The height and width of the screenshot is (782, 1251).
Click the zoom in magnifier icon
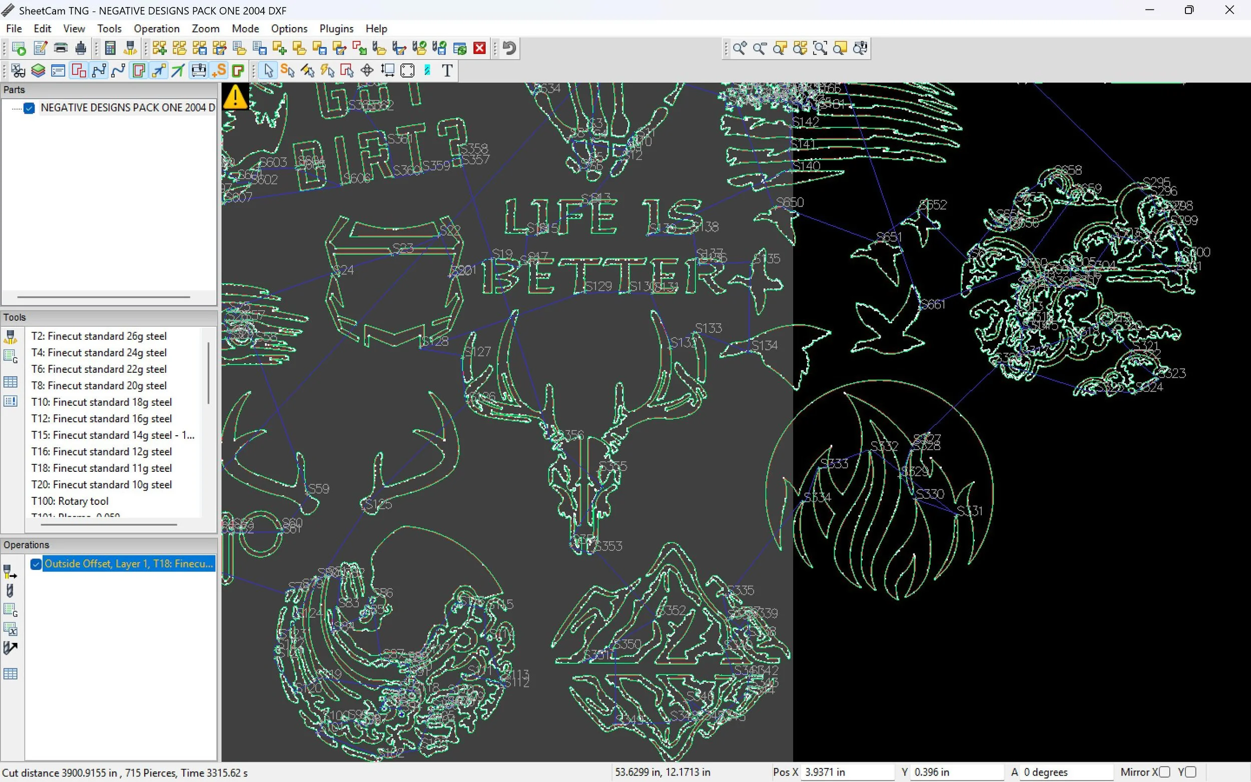pyautogui.click(x=740, y=49)
